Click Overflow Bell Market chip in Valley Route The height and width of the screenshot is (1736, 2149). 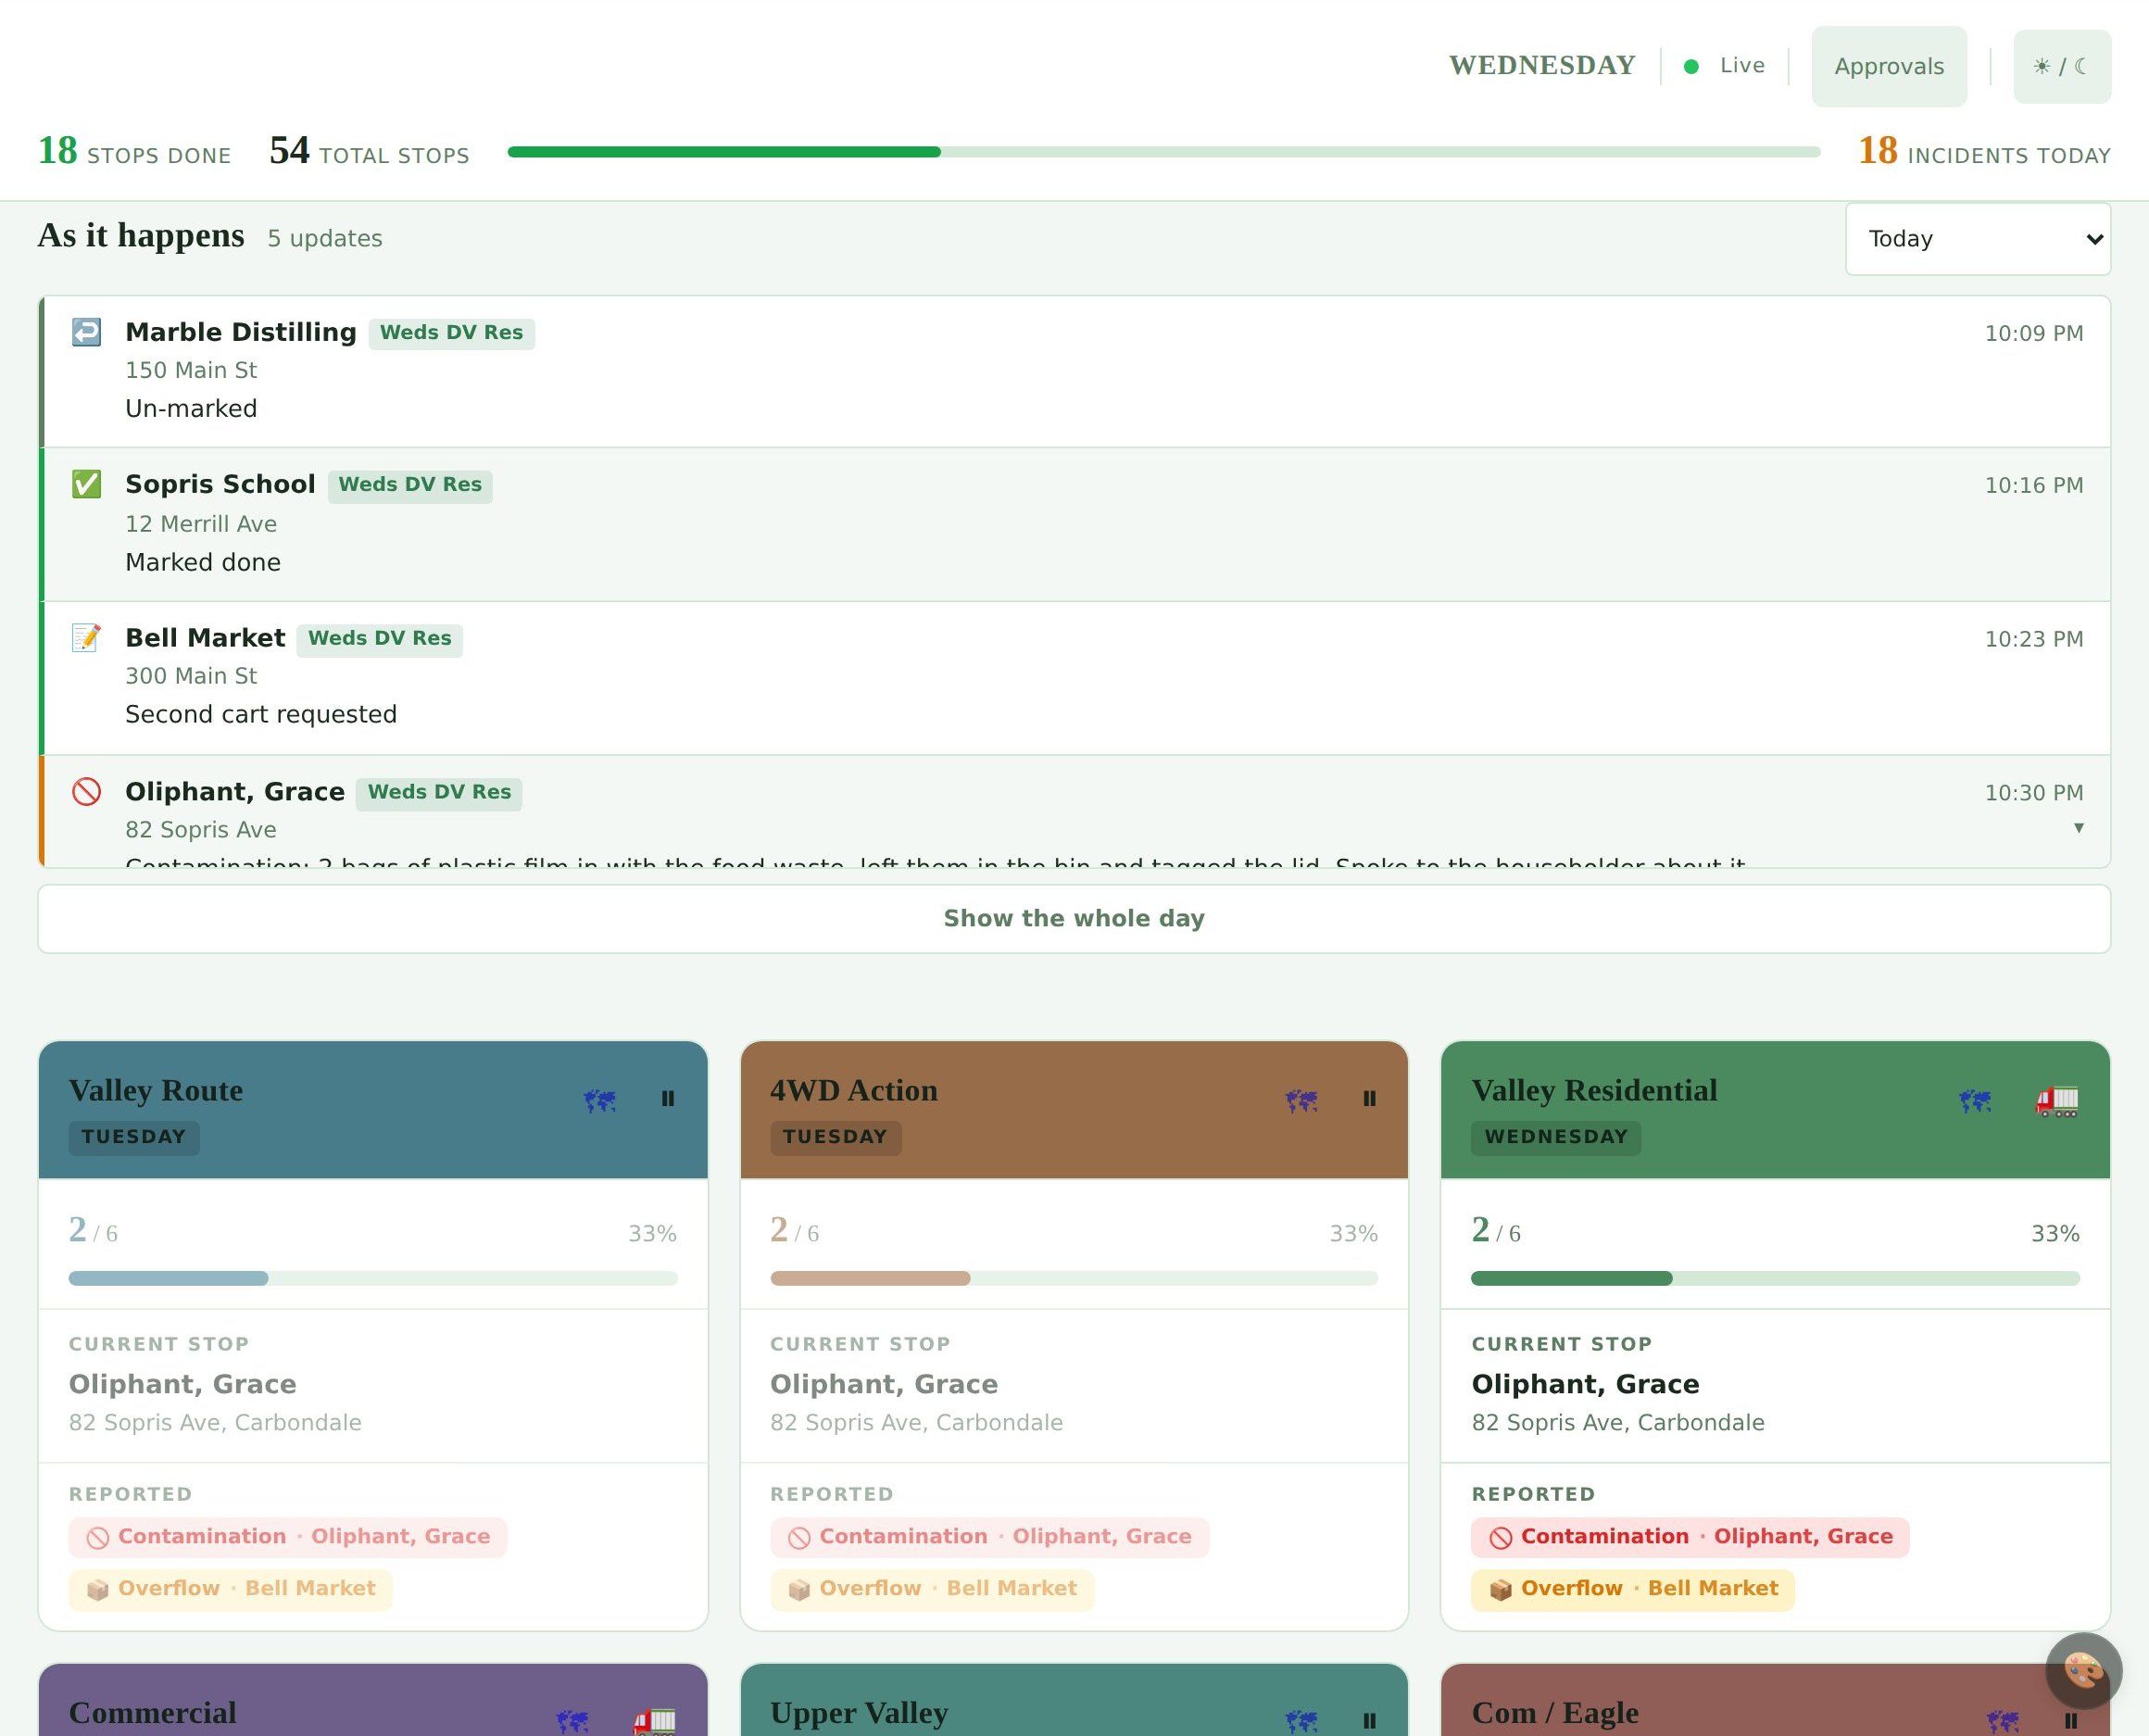click(231, 1589)
